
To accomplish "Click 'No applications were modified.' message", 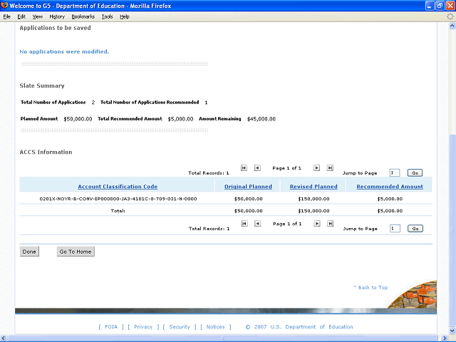I will [64, 51].
